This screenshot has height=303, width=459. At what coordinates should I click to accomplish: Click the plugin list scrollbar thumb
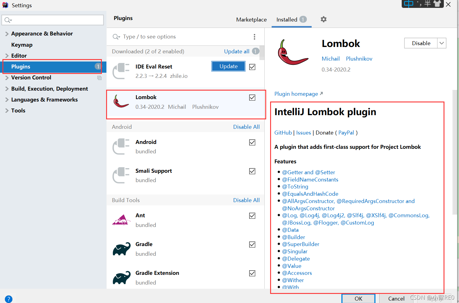(262, 53)
